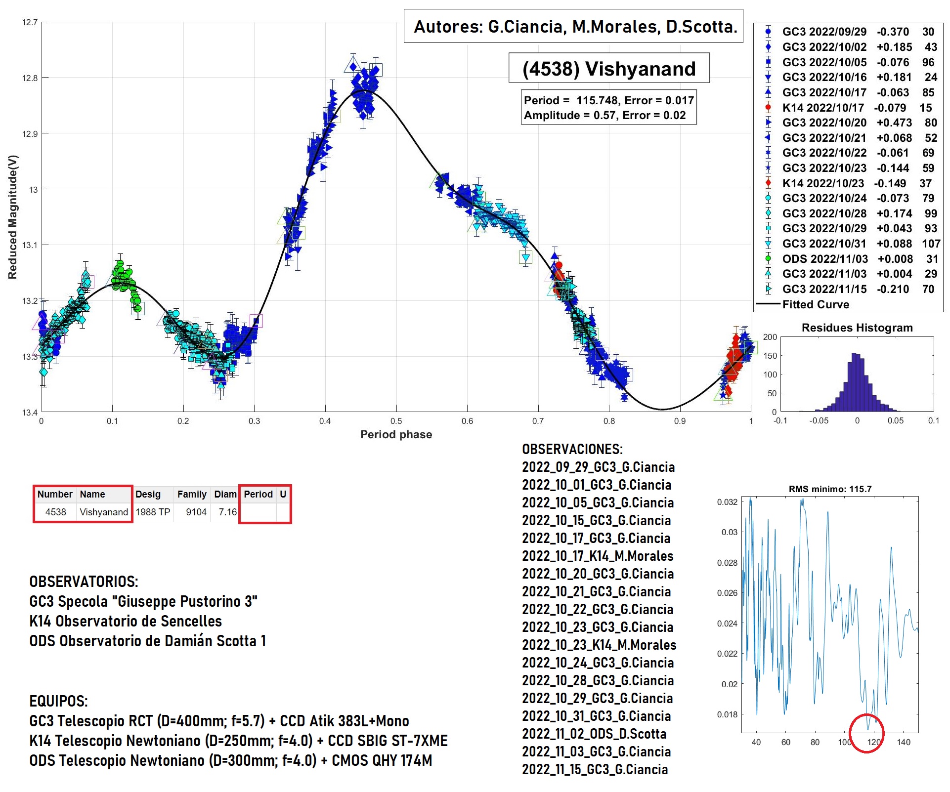Click the observation entry 2022_11_02_ODS_D.Scotta
The width and height of the screenshot is (950, 792).
pos(594,734)
